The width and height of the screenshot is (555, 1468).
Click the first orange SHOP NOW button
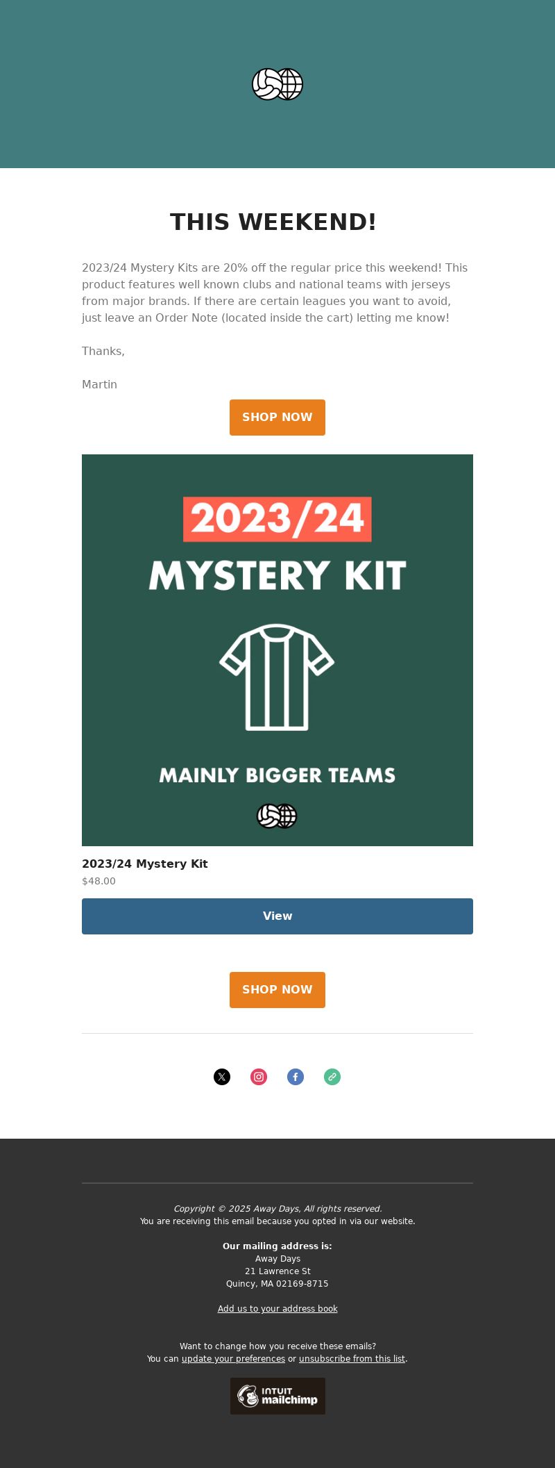[277, 418]
